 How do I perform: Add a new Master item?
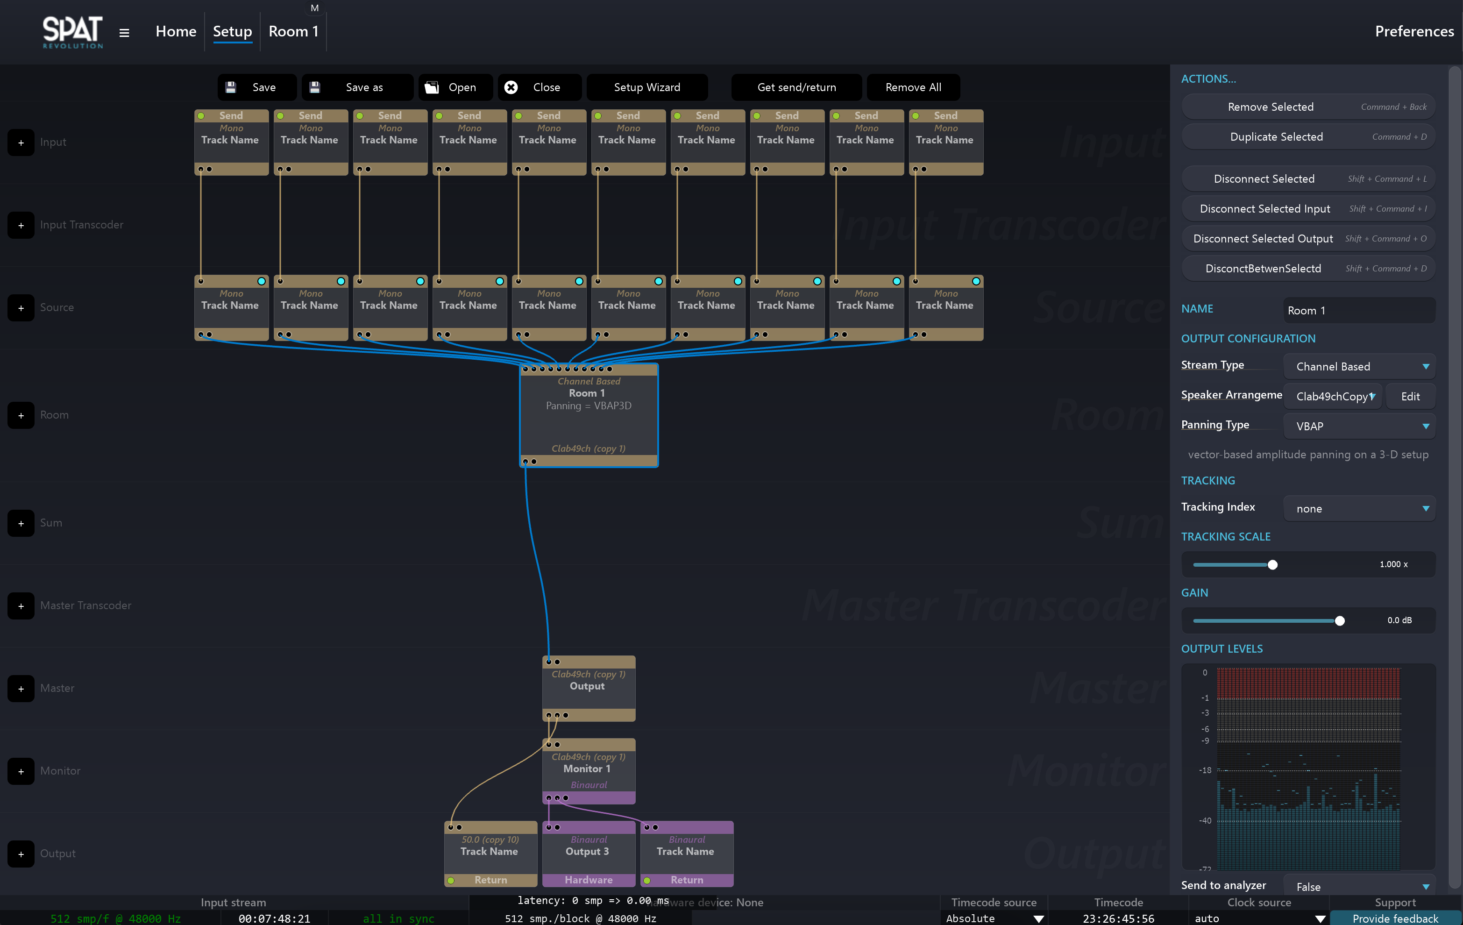pyautogui.click(x=21, y=688)
